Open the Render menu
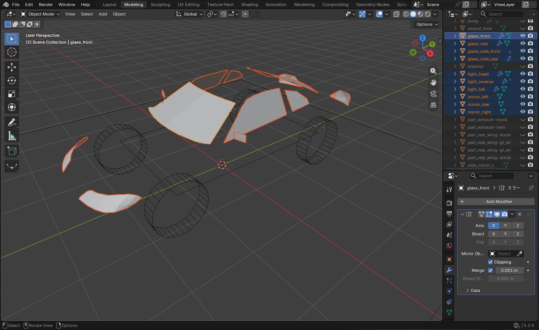 [x=46, y=4]
